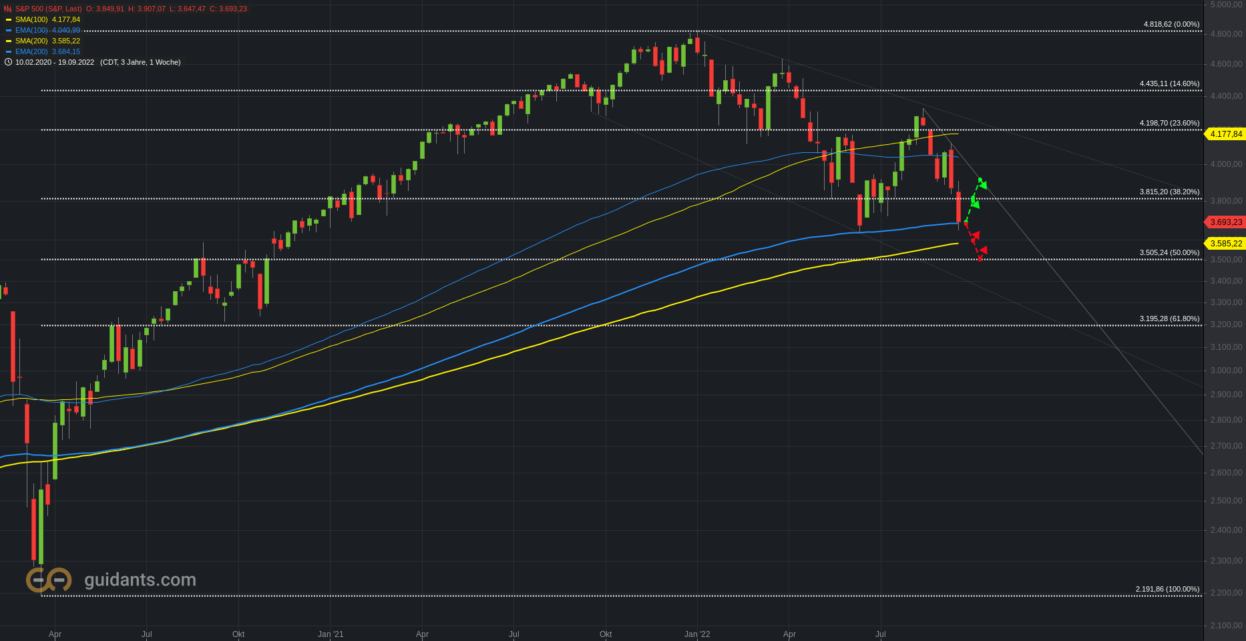The image size is (1246, 641).
Task: Click the EMA(200) value 3.684,15
Action: [66, 51]
